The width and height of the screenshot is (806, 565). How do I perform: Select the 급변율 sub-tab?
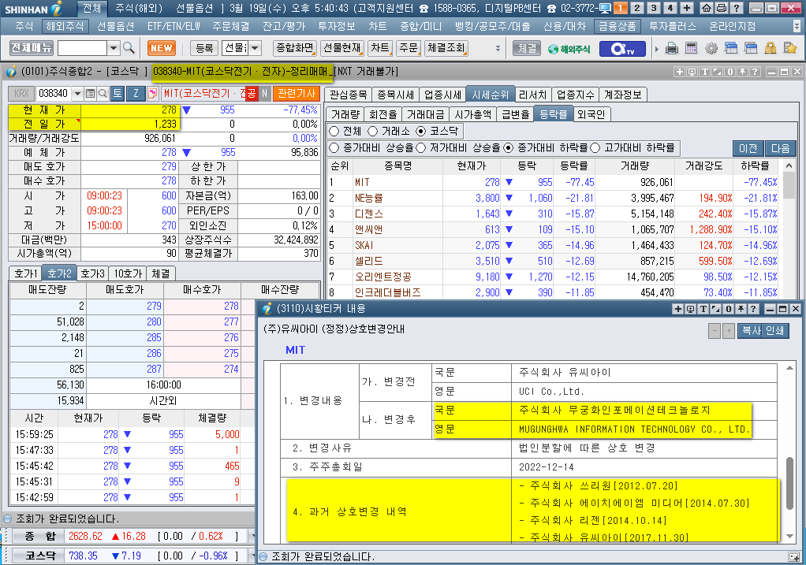pos(516,114)
